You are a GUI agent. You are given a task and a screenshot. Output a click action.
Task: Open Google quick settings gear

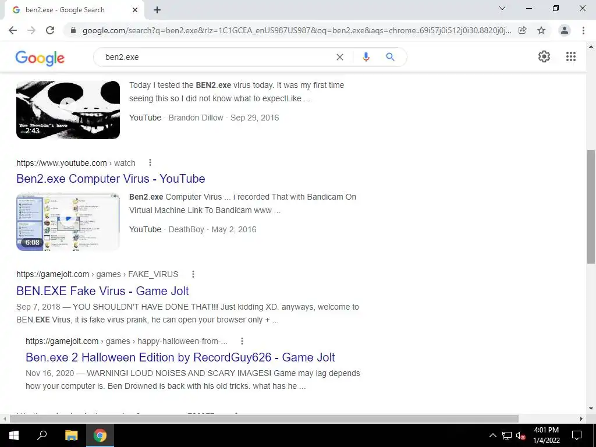tap(544, 56)
